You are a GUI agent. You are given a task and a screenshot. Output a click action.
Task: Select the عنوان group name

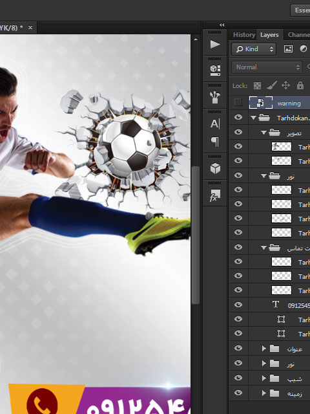tap(294, 349)
